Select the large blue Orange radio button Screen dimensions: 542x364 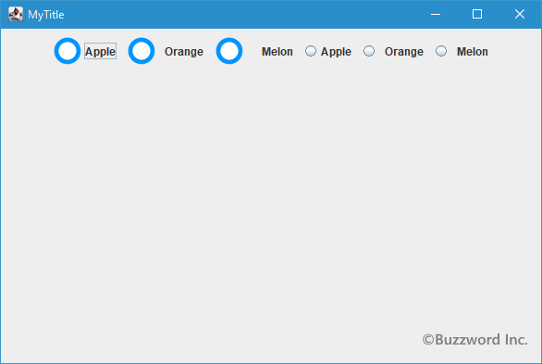[142, 51]
